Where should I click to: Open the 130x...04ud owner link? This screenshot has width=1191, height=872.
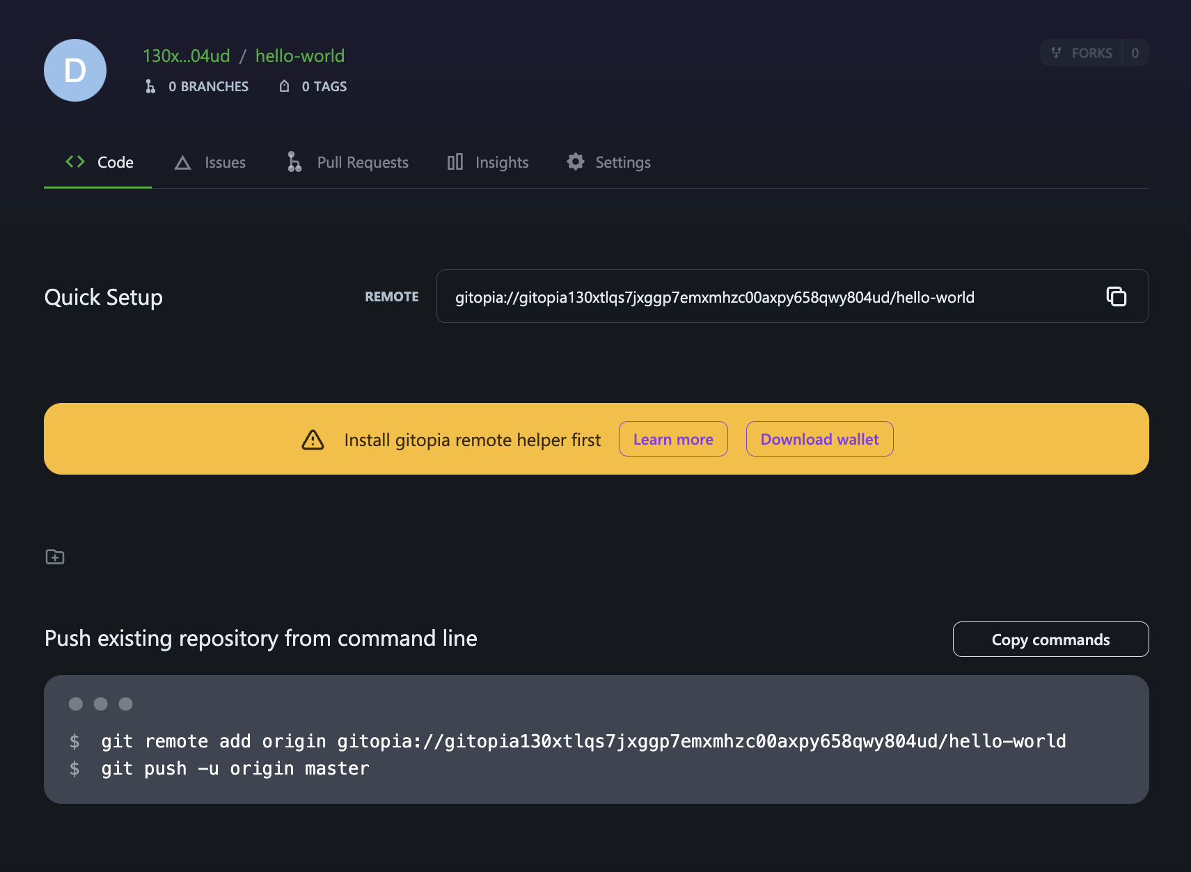pos(186,56)
